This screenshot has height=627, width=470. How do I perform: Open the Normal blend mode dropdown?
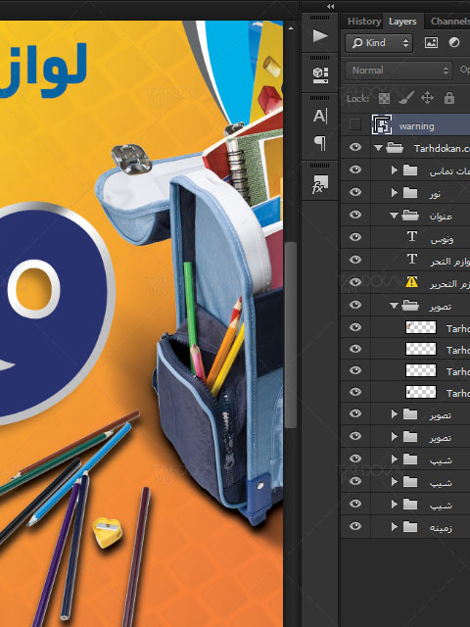[399, 71]
